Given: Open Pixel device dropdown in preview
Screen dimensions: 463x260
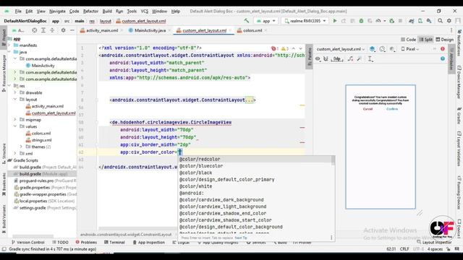Looking at the screenshot, I should tap(410, 49).
